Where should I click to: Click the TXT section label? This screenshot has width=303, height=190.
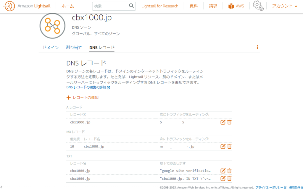(x=69, y=156)
